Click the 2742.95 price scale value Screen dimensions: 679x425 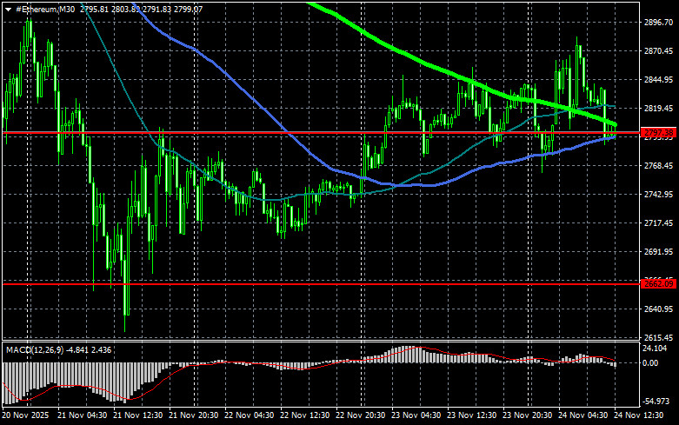(x=659, y=195)
